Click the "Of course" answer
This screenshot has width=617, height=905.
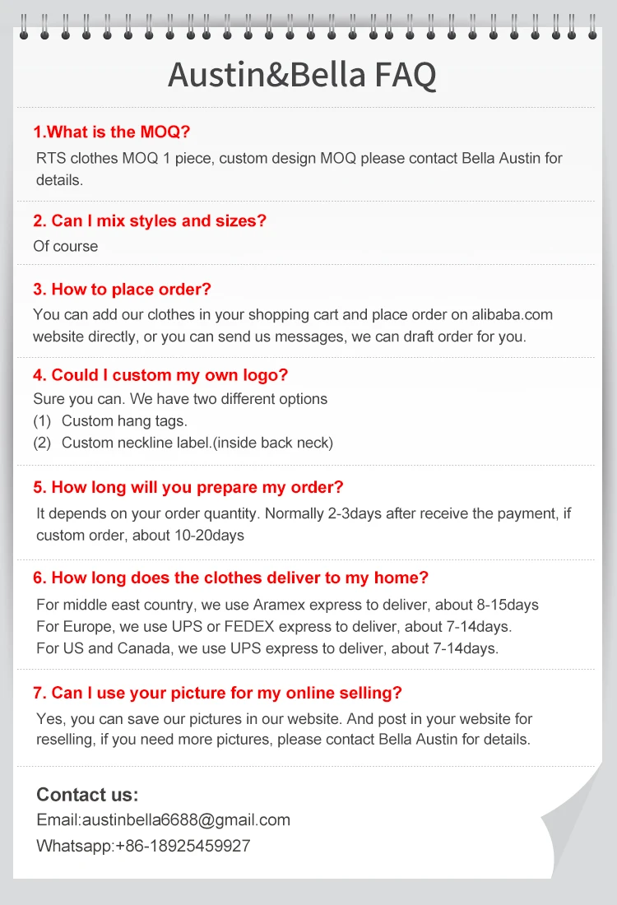click(x=65, y=246)
